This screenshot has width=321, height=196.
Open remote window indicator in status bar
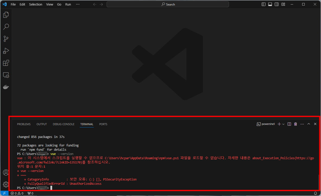tap(4, 193)
